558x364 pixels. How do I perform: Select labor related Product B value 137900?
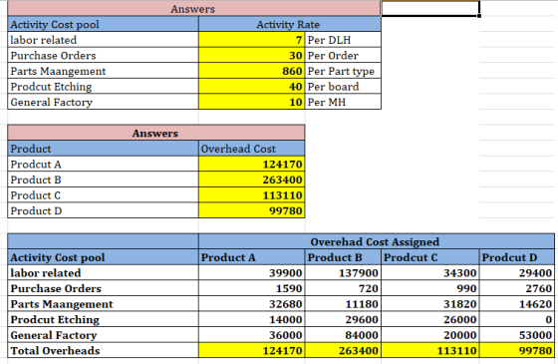coord(343,272)
